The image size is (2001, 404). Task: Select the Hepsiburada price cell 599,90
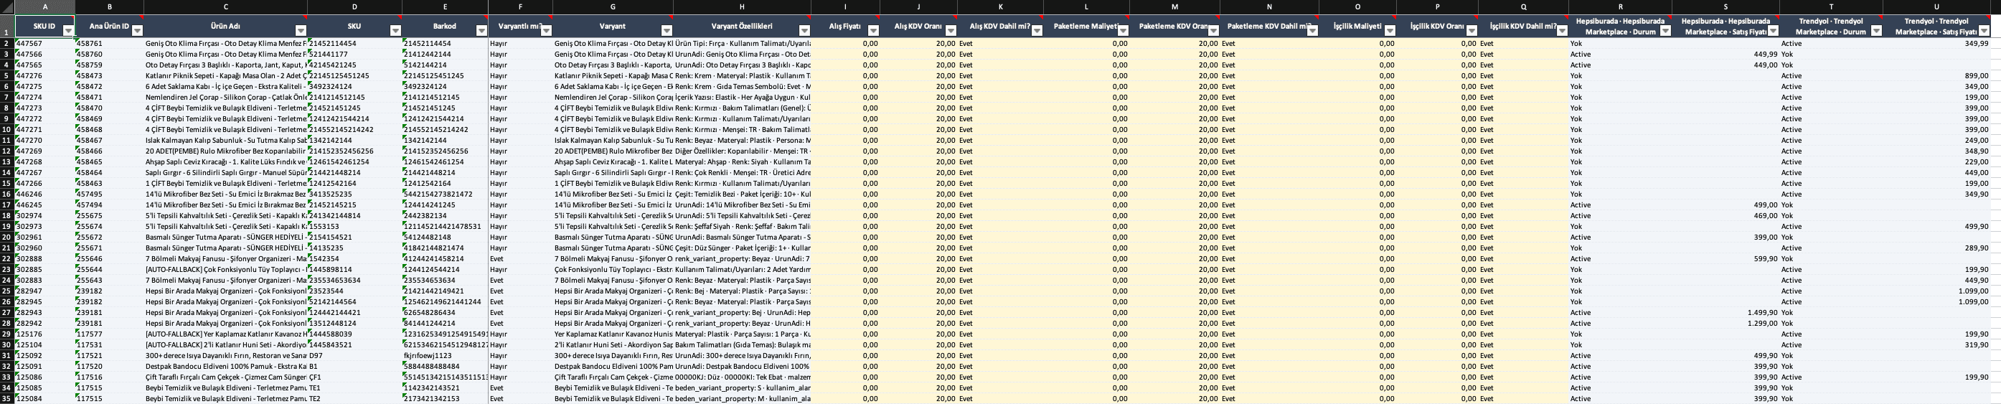(x=1725, y=259)
